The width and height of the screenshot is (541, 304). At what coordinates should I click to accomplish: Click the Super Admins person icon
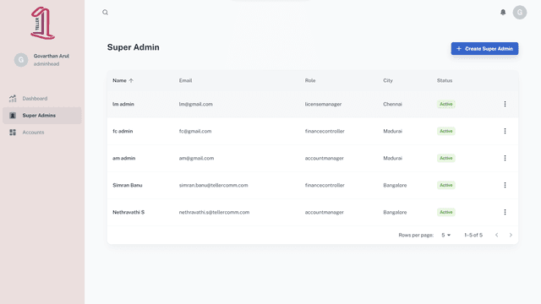click(x=13, y=116)
